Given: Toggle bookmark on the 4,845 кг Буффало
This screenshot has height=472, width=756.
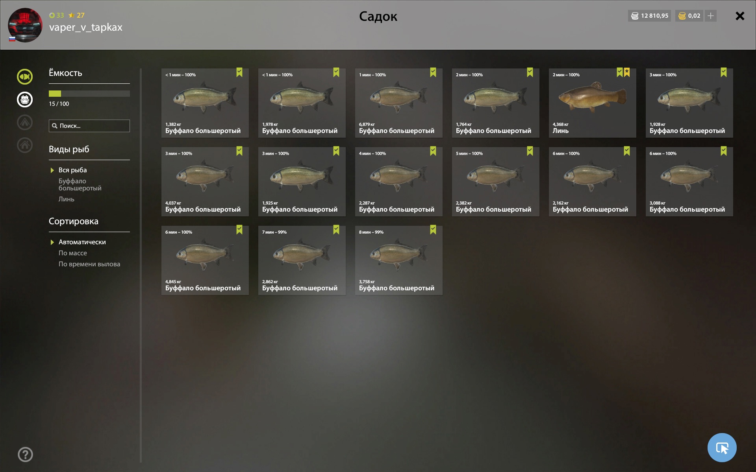Looking at the screenshot, I should 239,229.
